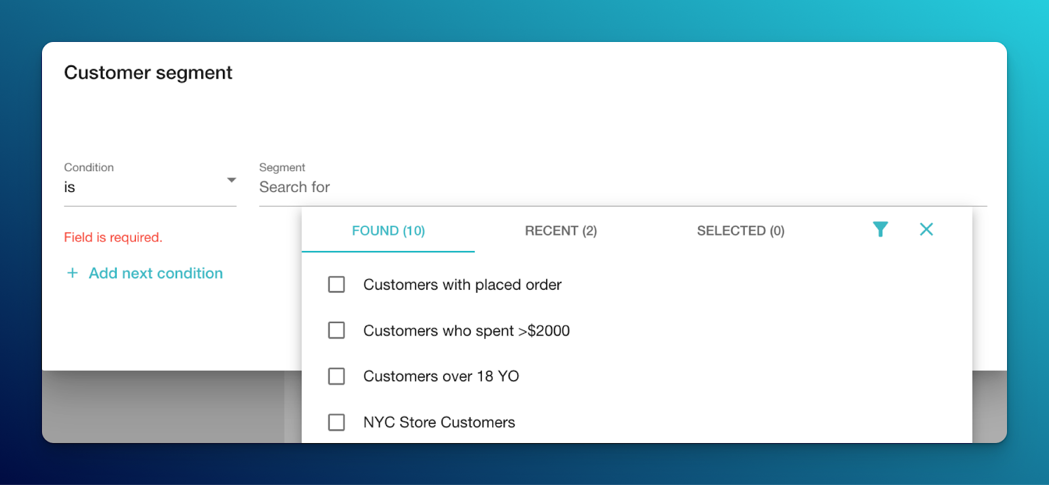
Task: Click the plus icon beside Add next condition
Action: [73, 273]
